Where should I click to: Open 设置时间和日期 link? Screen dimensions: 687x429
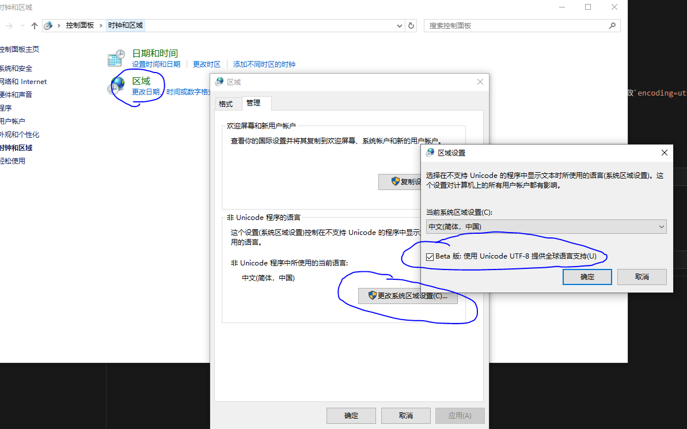(156, 64)
